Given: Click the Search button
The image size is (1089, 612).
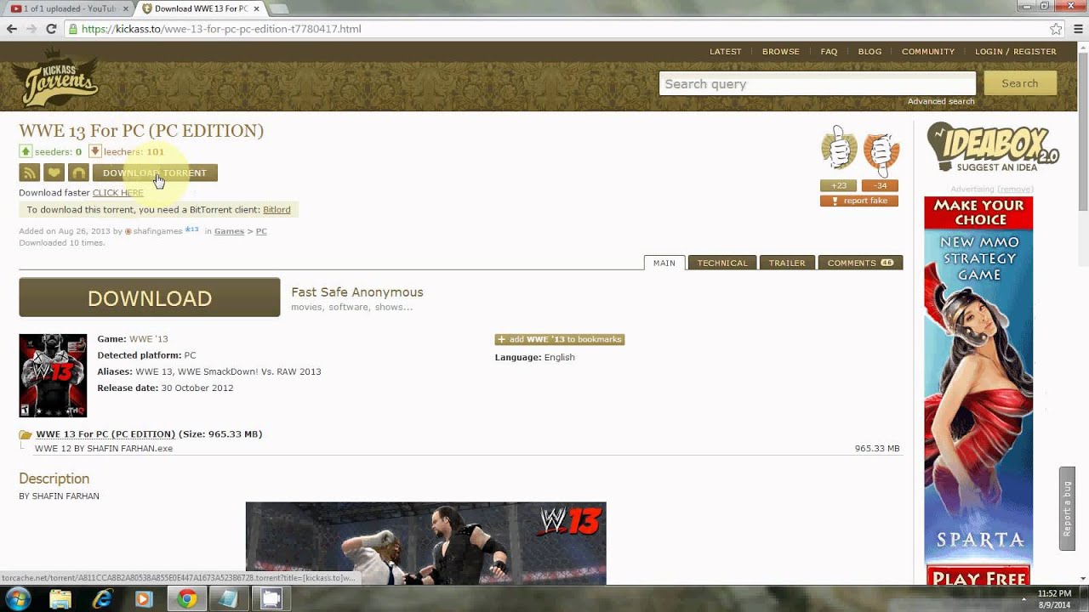Looking at the screenshot, I should tap(1020, 83).
